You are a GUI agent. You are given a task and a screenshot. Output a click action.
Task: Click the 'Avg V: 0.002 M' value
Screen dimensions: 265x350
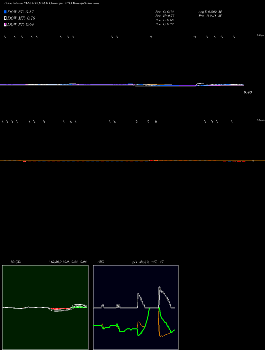tap(210, 12)
